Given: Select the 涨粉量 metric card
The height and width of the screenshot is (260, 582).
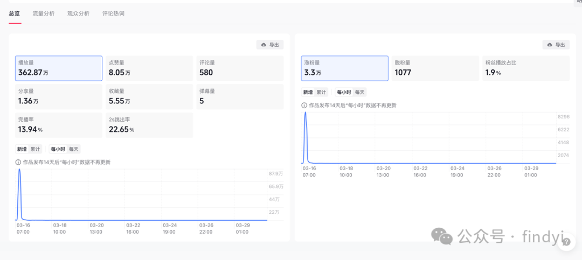Looking at the screenshot, I should [345, 68].
